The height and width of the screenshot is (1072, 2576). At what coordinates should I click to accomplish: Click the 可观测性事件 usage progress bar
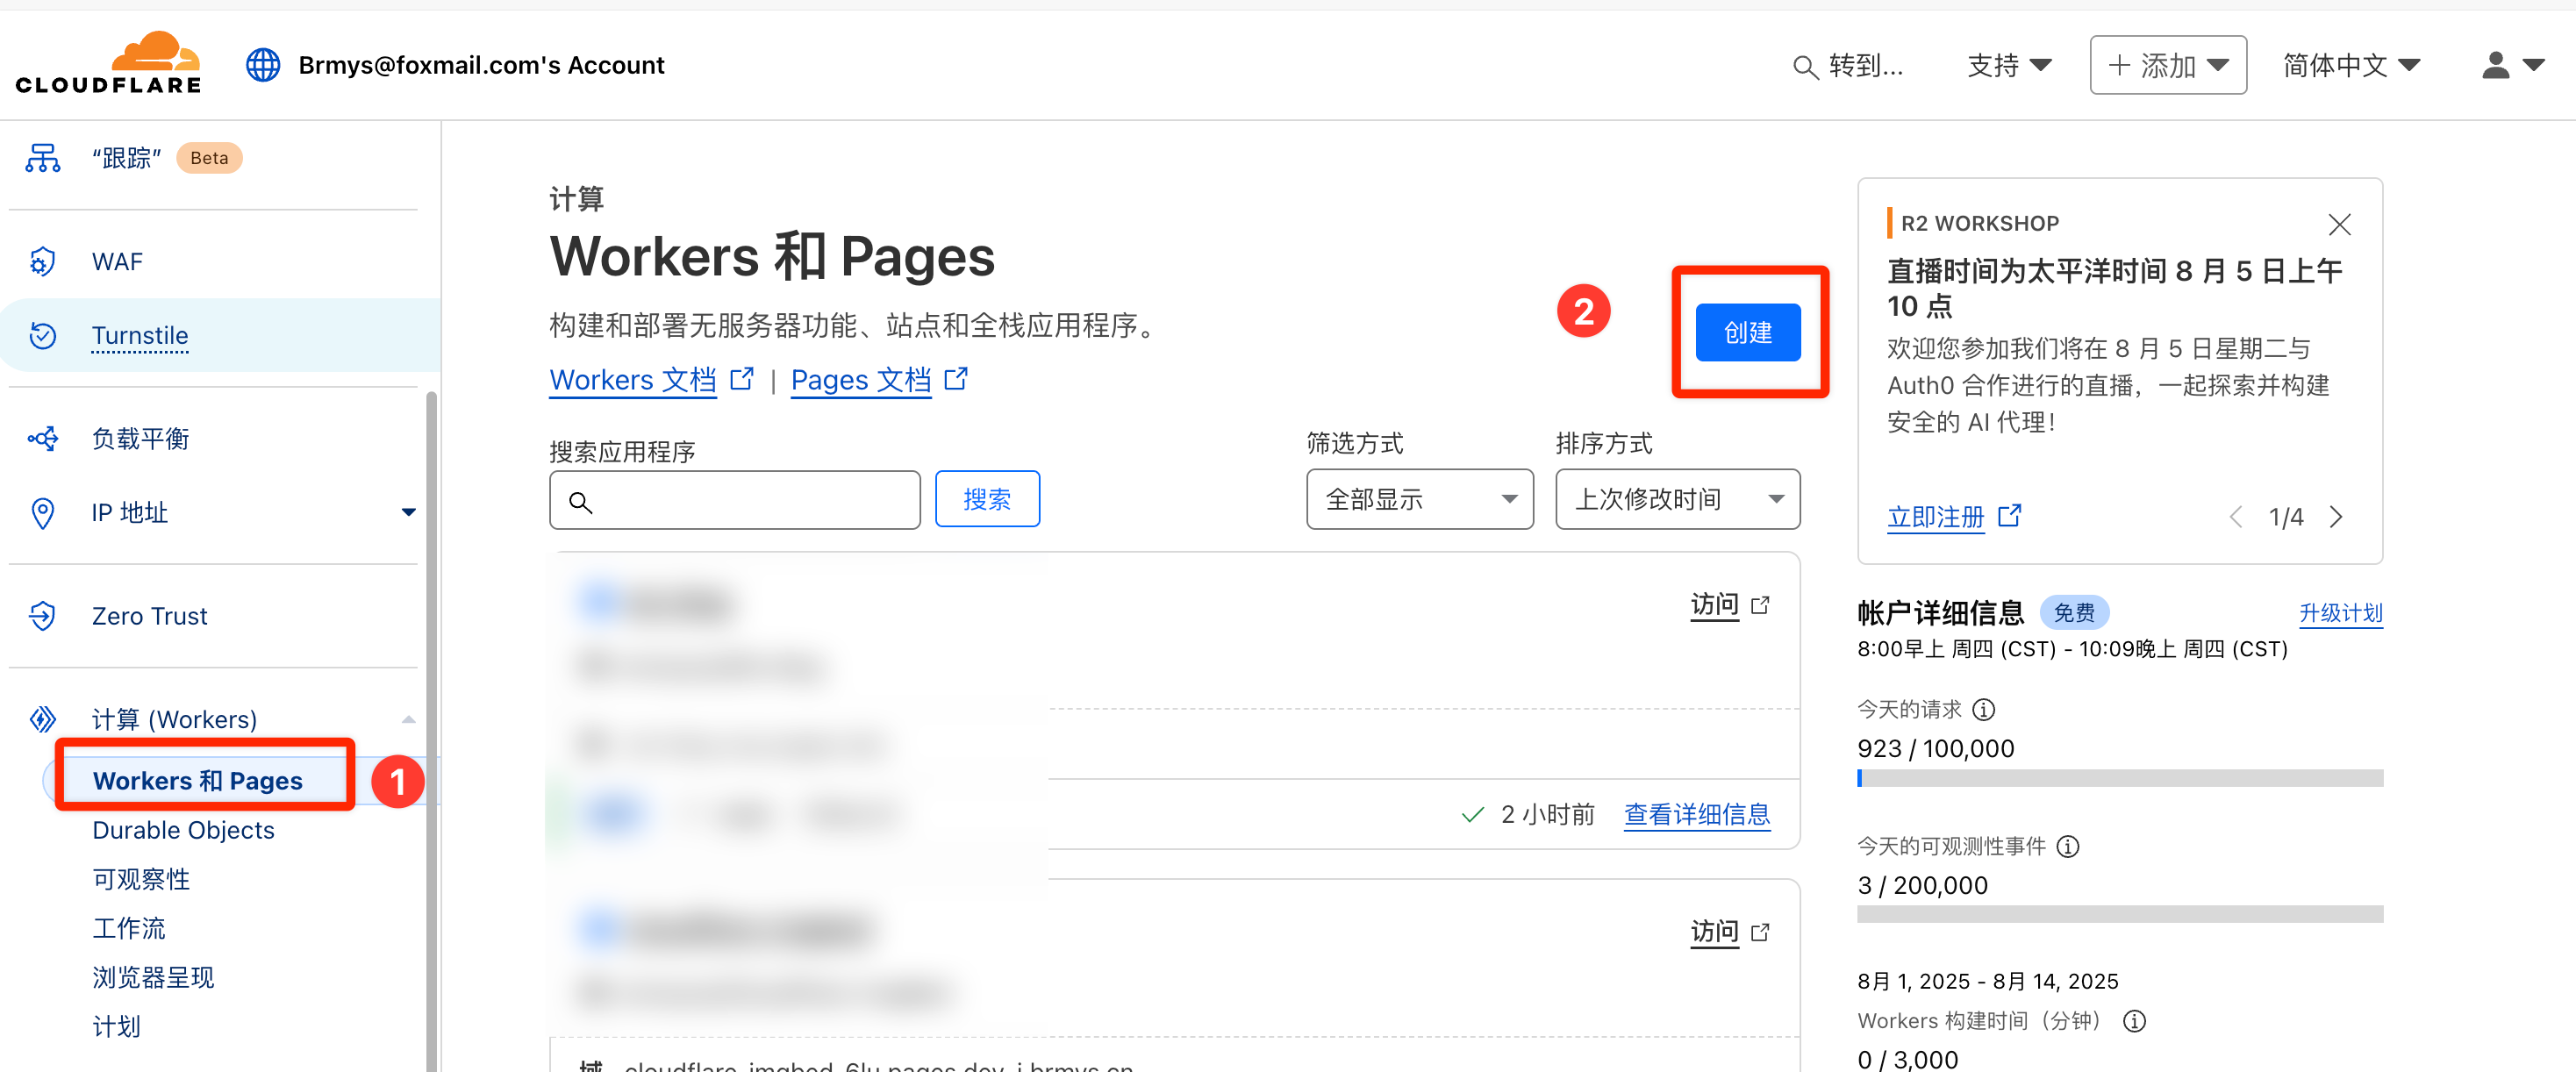pos(2120,914)
